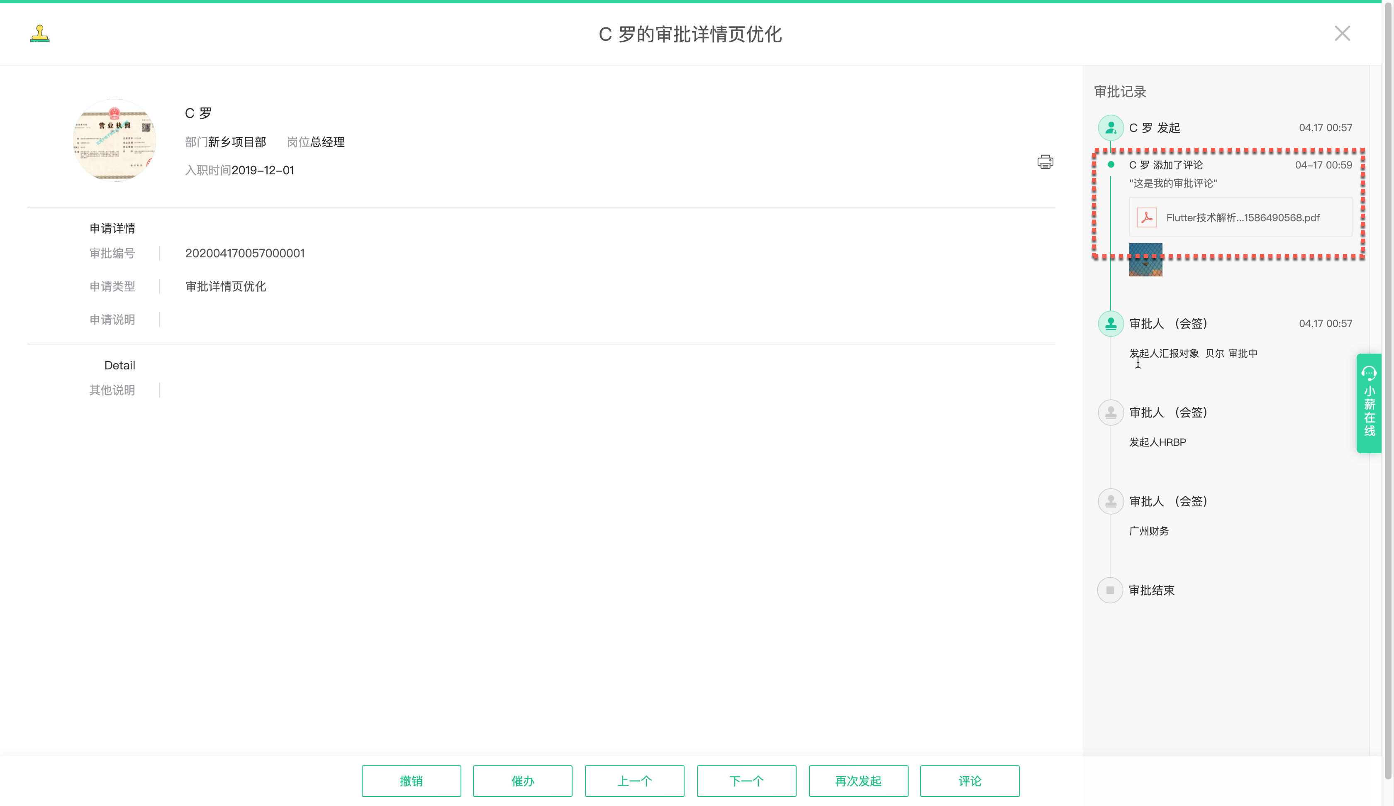Go to next approval with 下一个

[x=746, y=781]
